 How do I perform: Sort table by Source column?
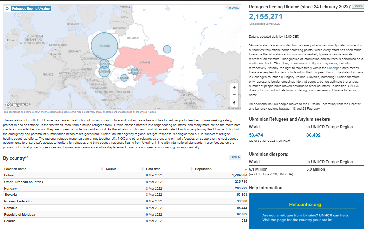pos(111,169)
